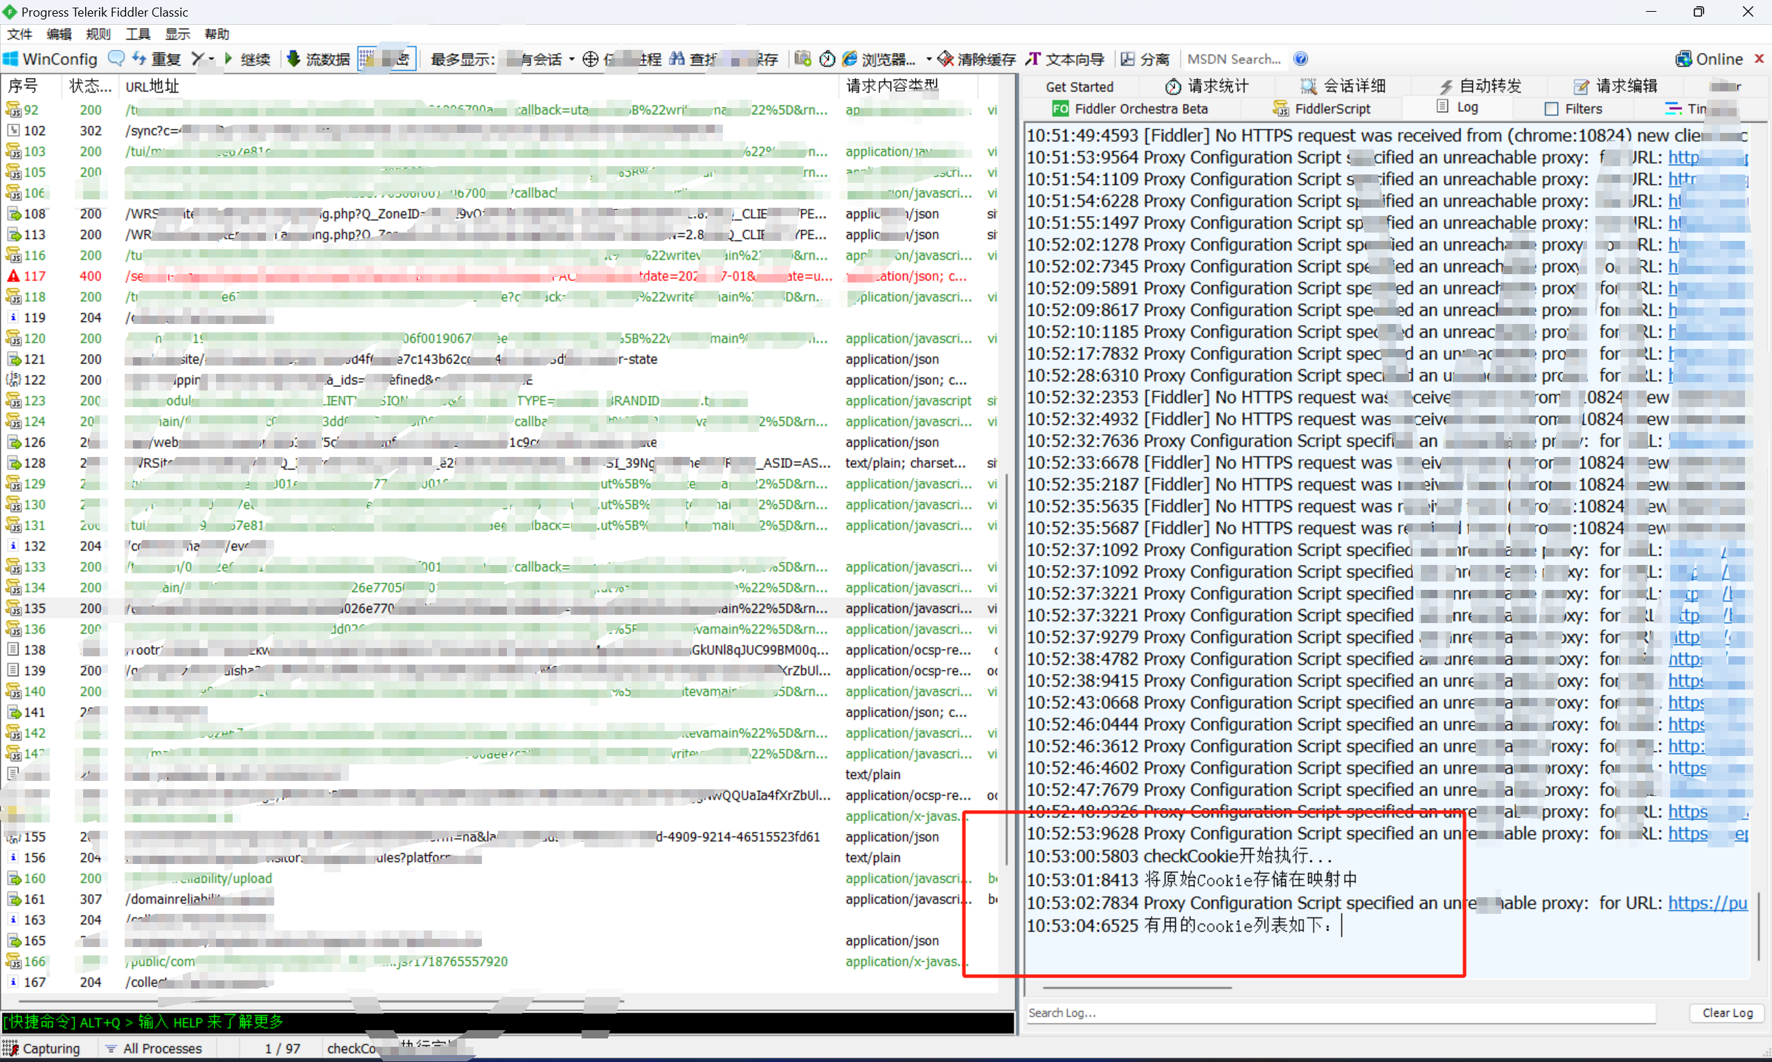Switch to the 自动转发 tab

1480,87
